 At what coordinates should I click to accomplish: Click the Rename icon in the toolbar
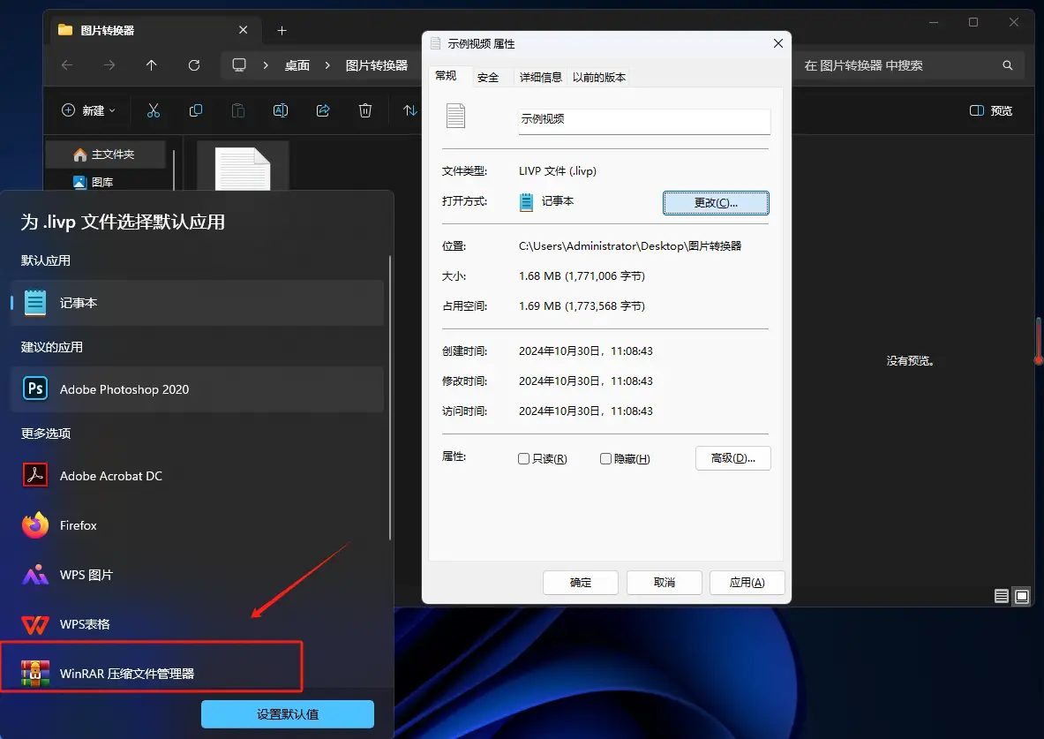click(280, 110)
